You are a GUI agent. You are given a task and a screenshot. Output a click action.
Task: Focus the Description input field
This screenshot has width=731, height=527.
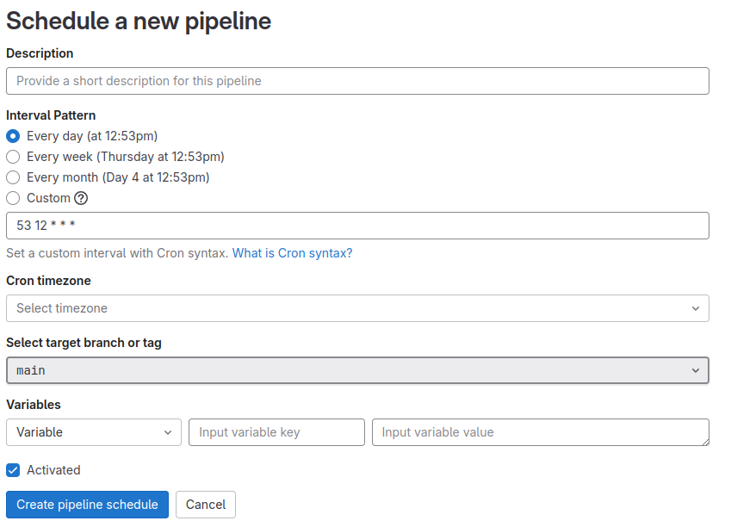tap(357, 81)
